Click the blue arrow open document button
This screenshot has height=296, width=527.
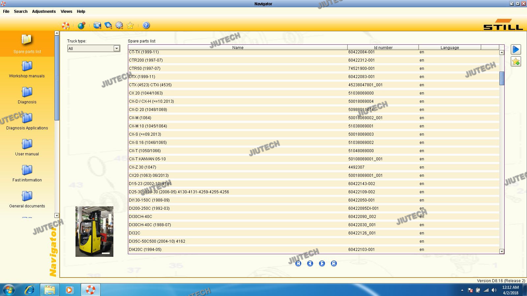[516, 49]
